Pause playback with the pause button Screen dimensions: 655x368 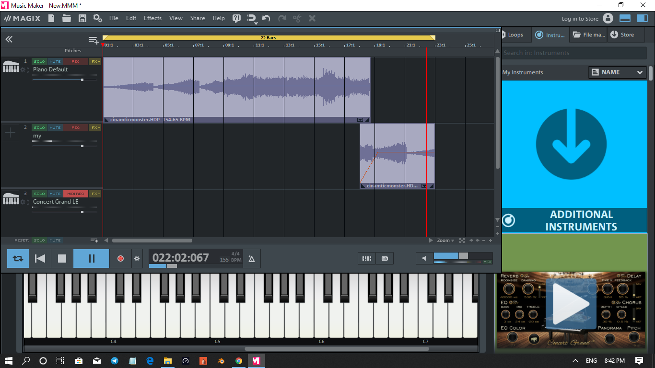pyautogui.click(x=91, y=259)
